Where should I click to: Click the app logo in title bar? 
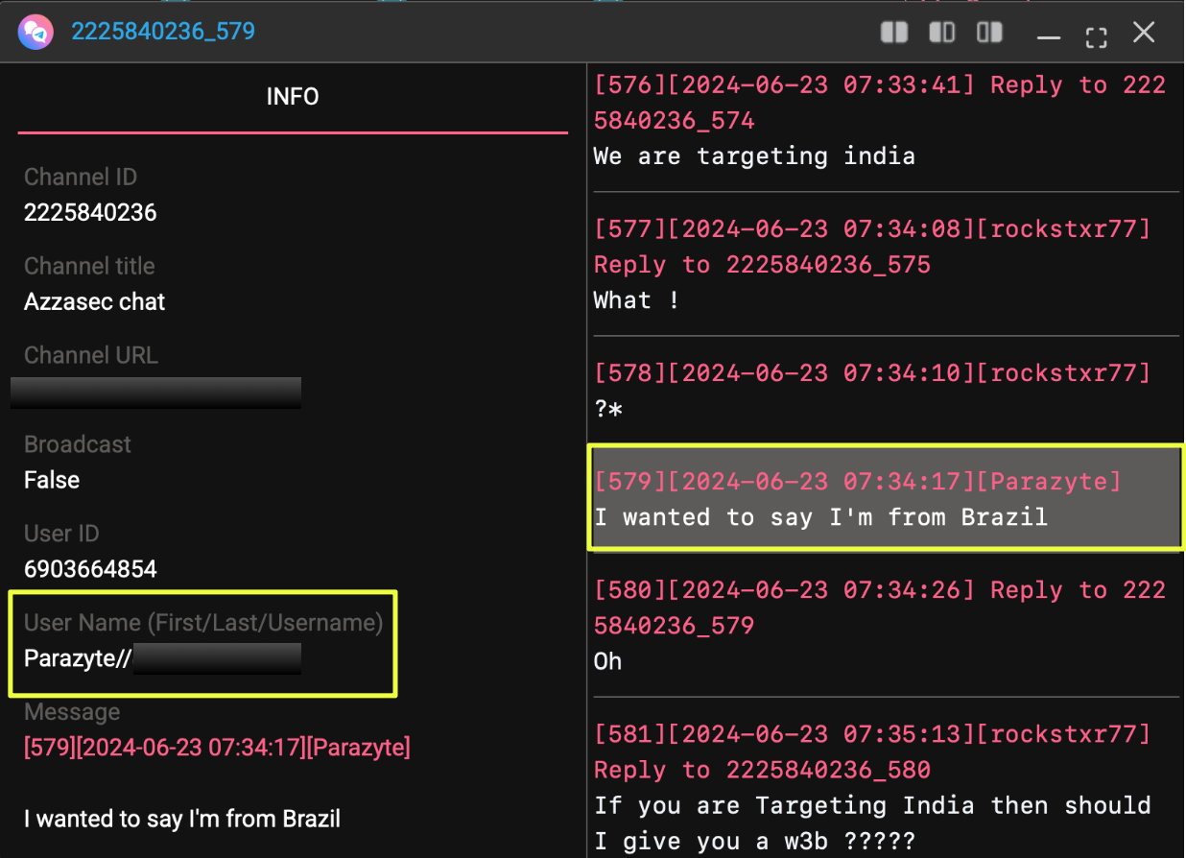[x=34, y=32]
